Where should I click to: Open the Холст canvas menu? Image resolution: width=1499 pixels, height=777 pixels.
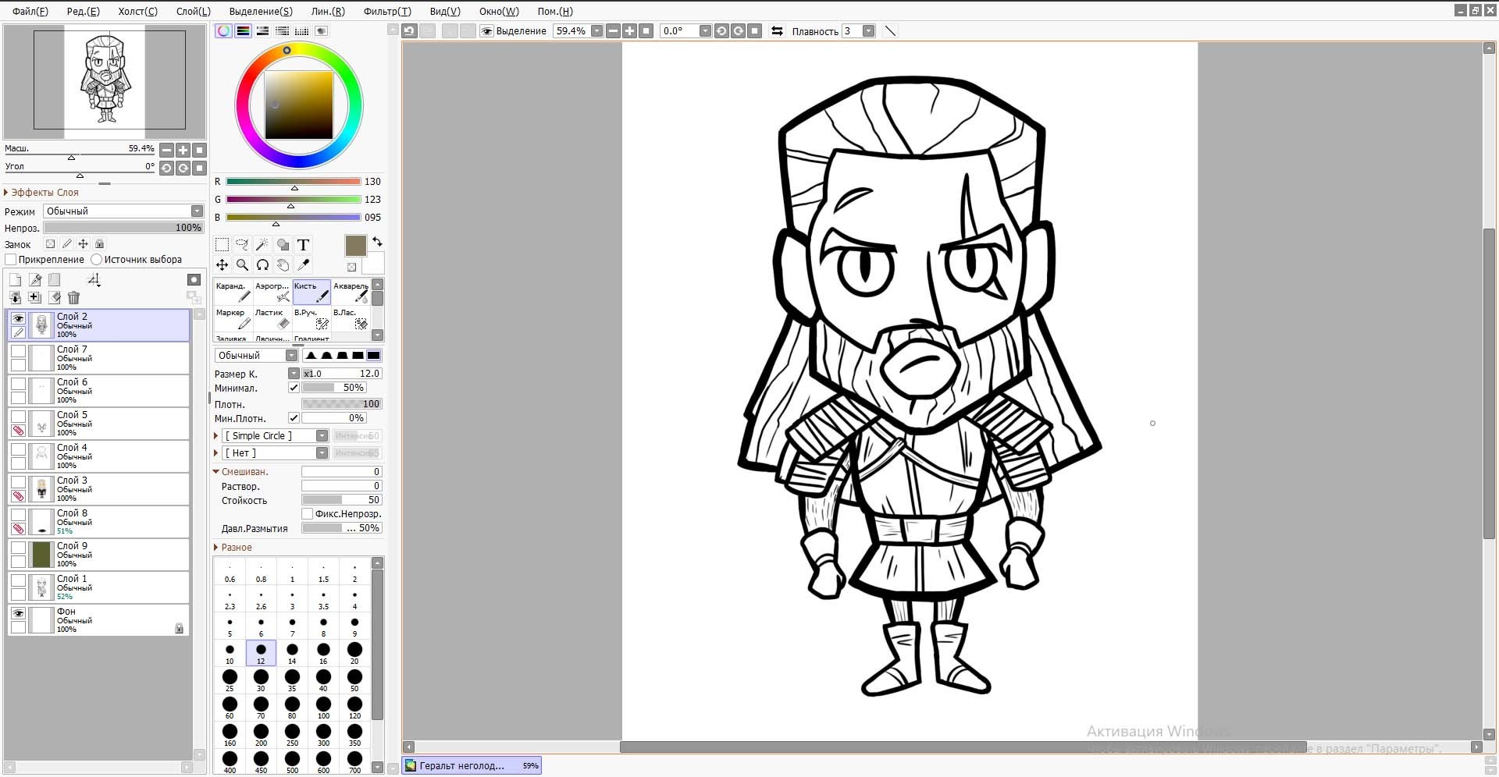pyautogui.click(x=138, y=11)
